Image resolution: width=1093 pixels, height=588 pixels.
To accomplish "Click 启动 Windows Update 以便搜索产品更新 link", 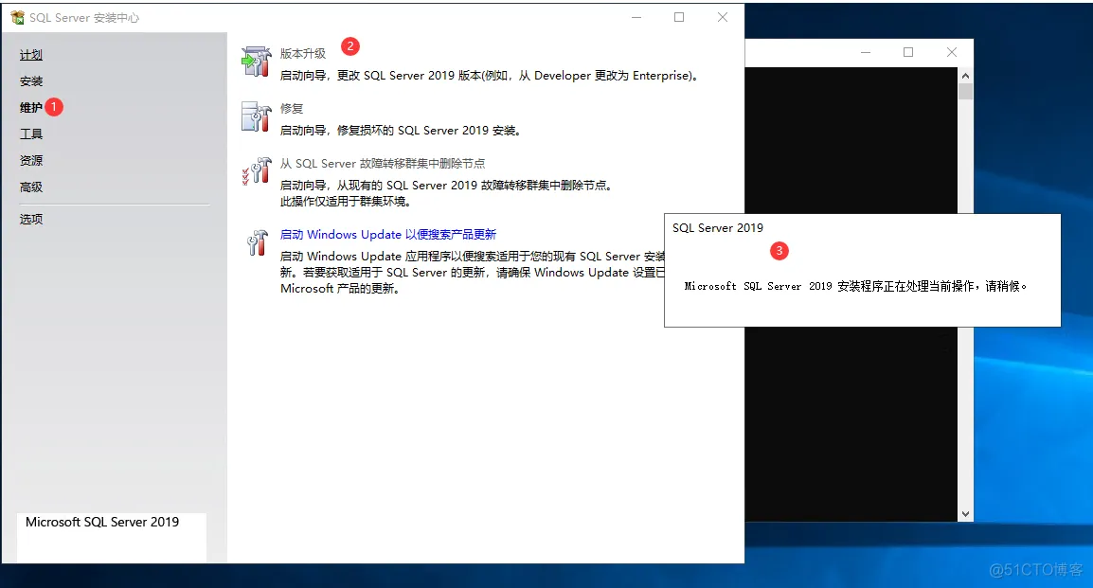I will [388, 235].
